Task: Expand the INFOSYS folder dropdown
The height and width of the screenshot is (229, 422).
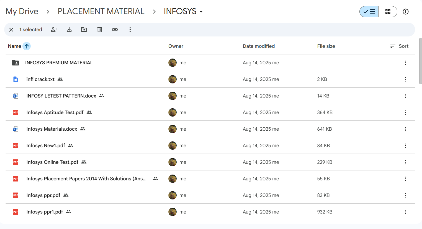Action: point(201,12)
